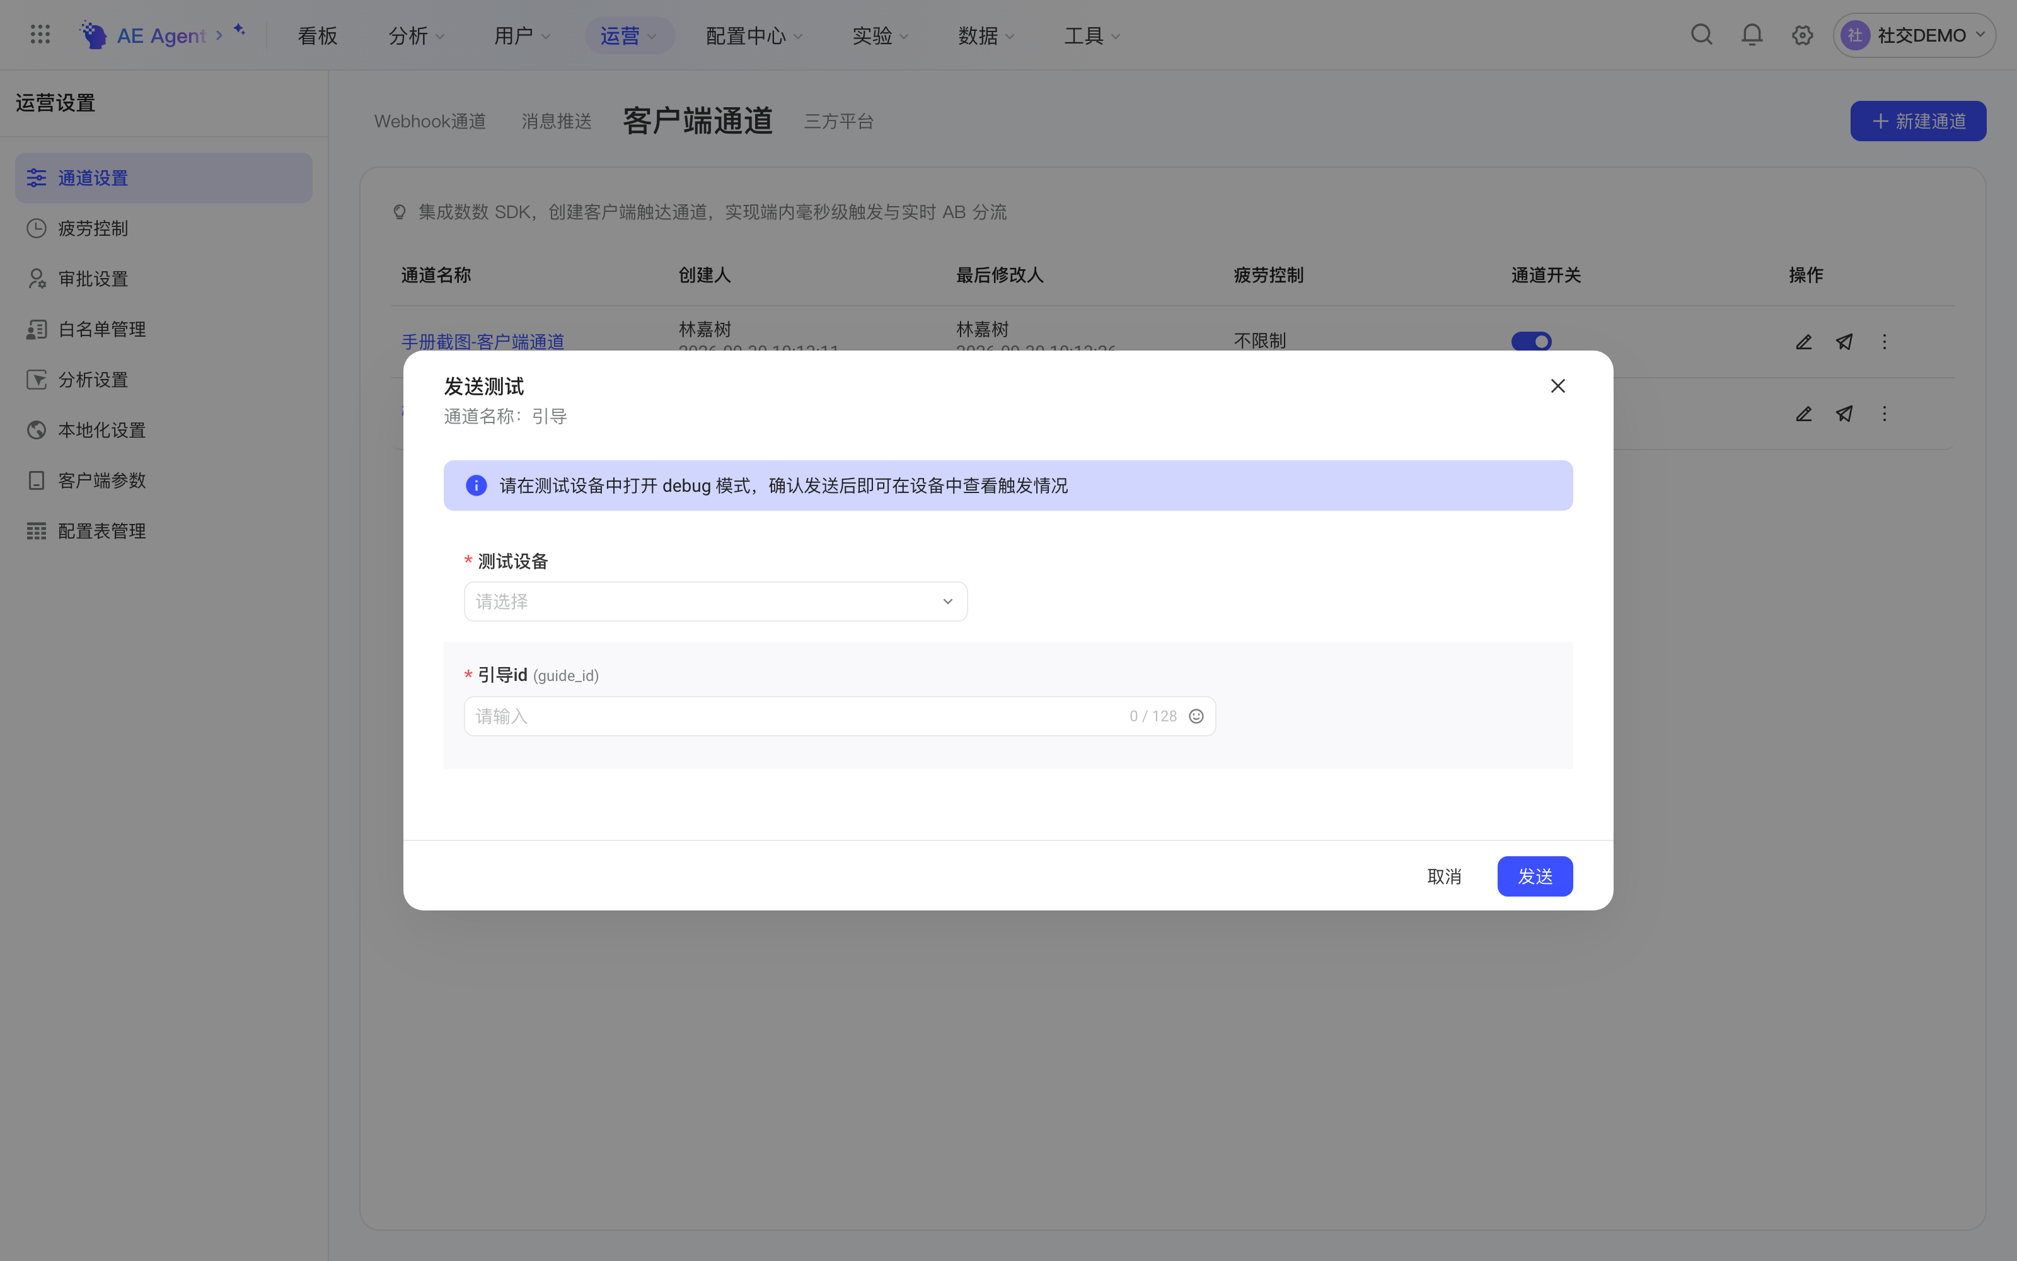
Task: Expand the 用户 menu
Action: pos(522,36)
